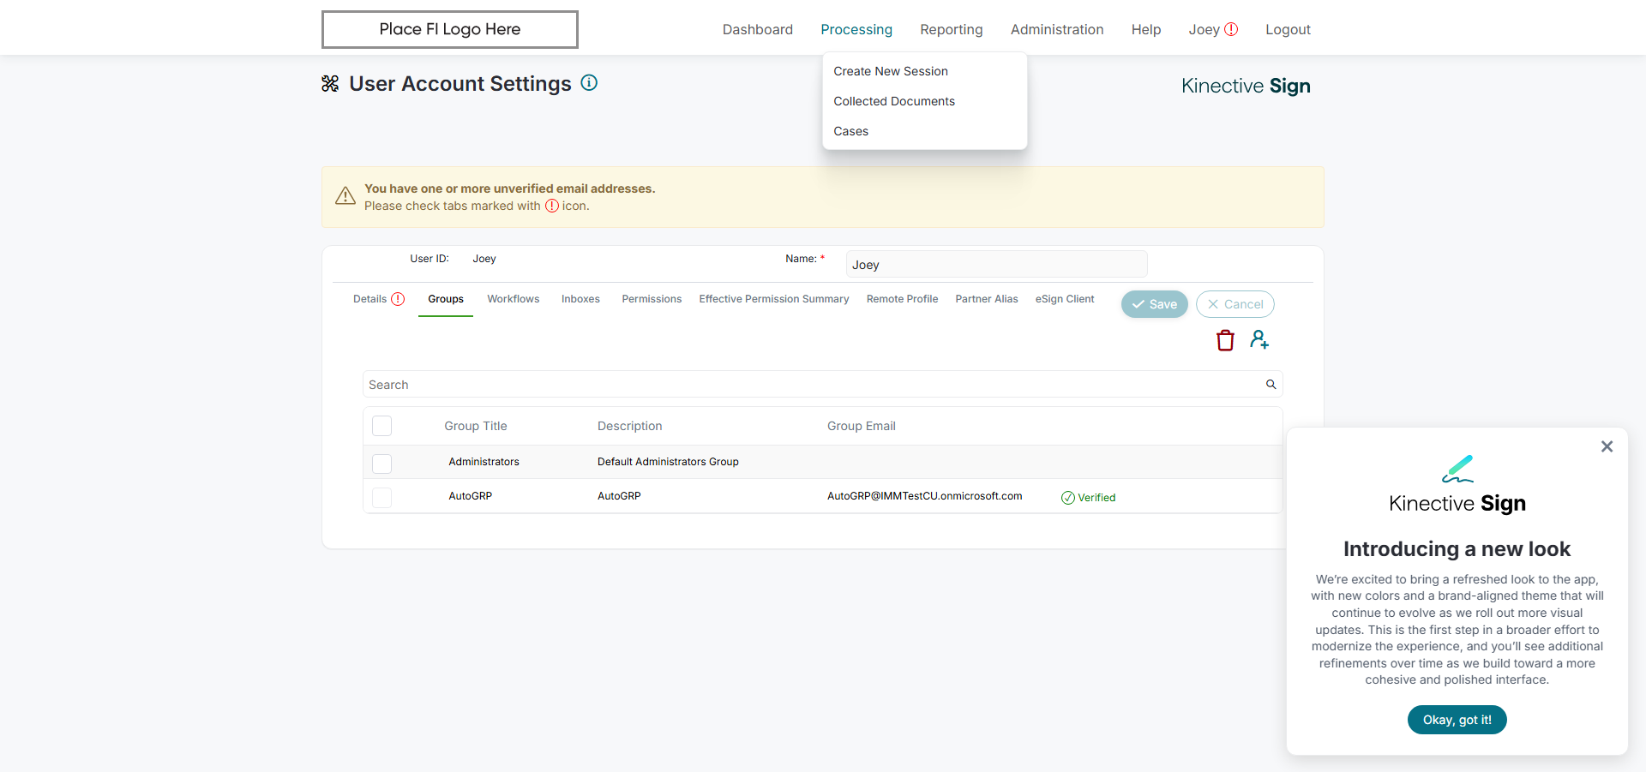Check the AutoGRP group checkbox
The width and height of the screenshot is (1646, 772).
382,497
